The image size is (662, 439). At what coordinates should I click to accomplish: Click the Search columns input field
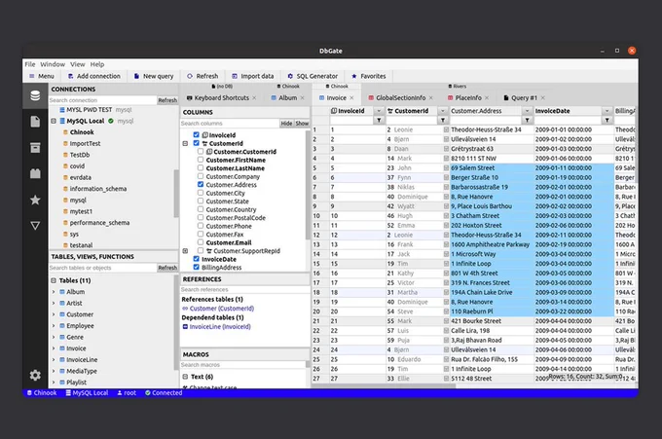230,124
